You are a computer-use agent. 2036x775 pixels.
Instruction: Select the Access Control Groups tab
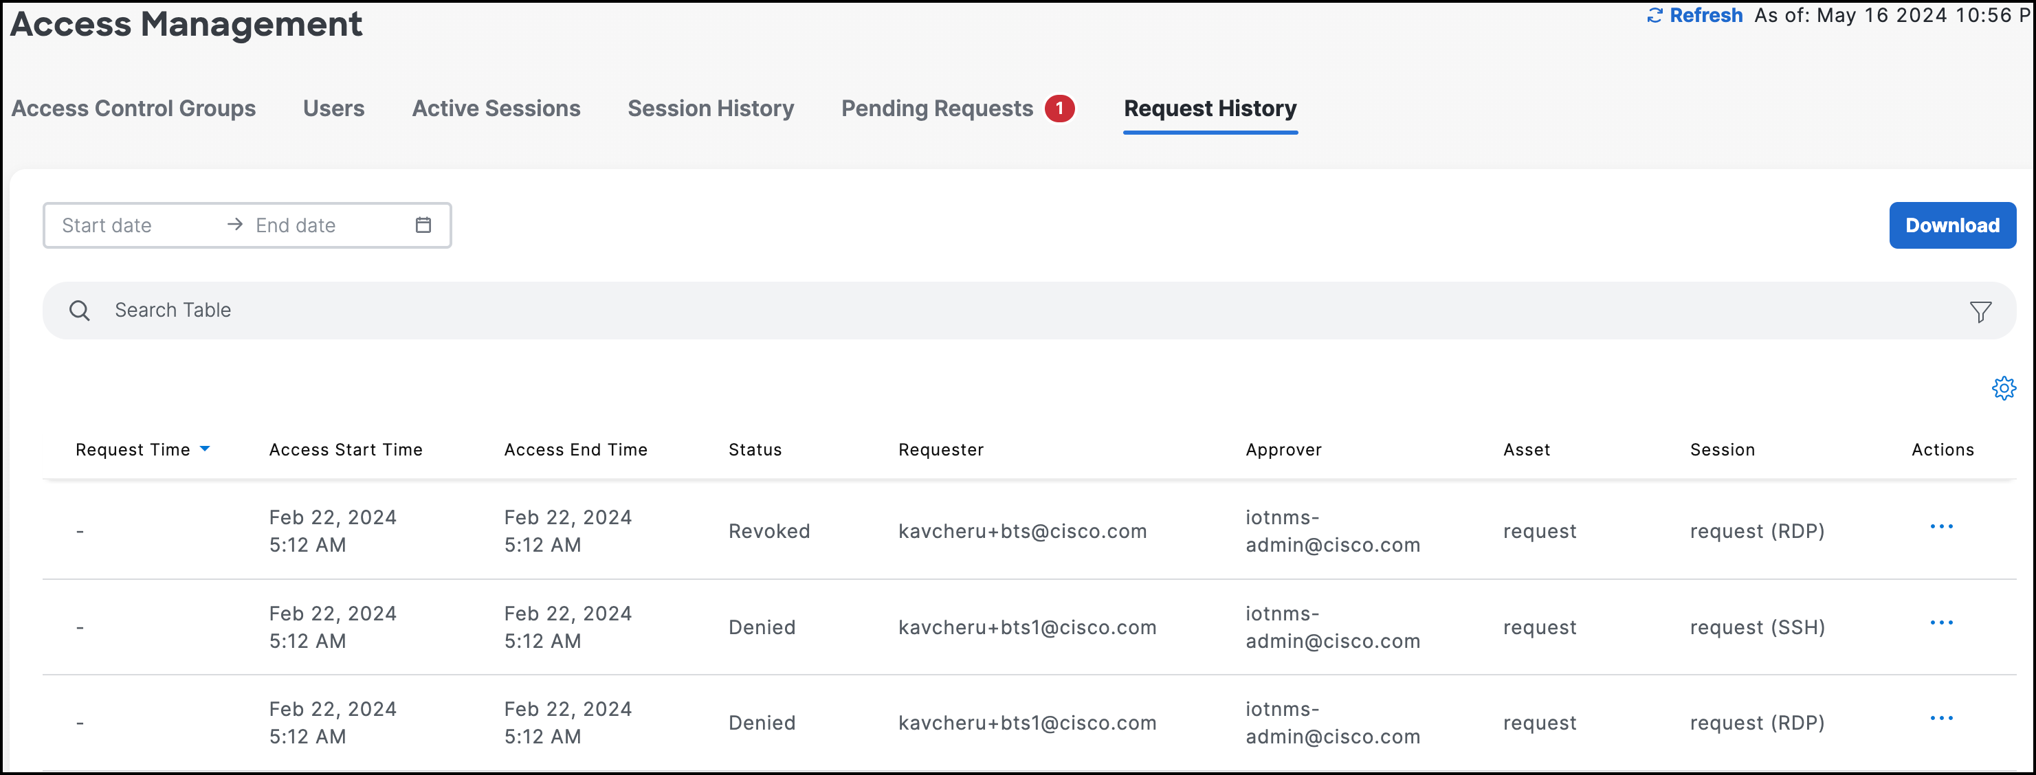133,109
